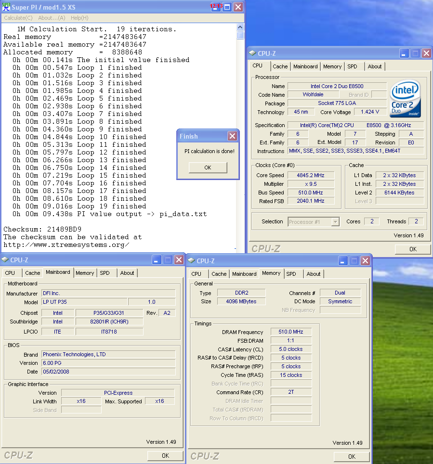Screen dimensions: 433x464
Task: Click the Code Name value Wolfdale
Action: pos(313,95)
